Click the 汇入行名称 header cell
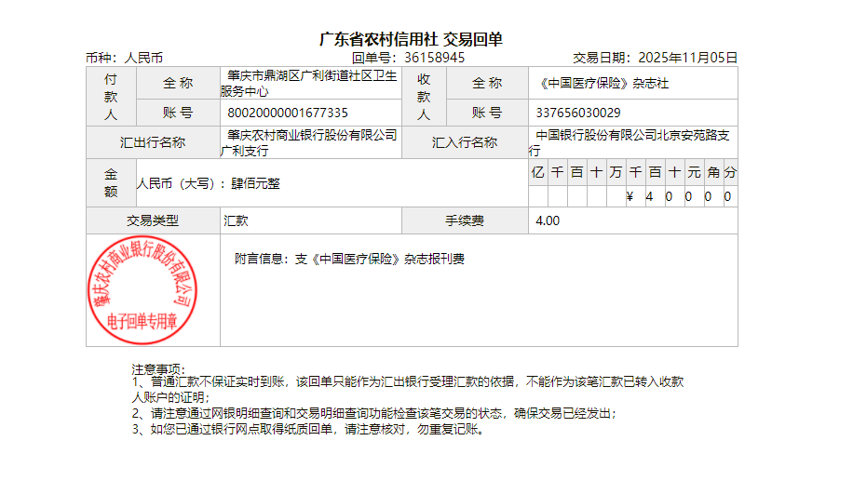The width and height of the screenshot is (853, 494). click(x=465, y=142)
